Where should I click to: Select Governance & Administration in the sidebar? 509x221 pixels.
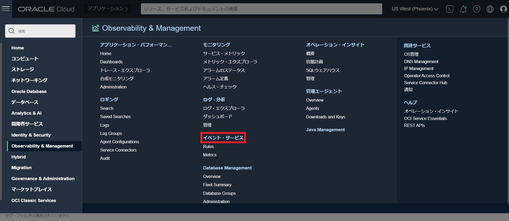43,179
